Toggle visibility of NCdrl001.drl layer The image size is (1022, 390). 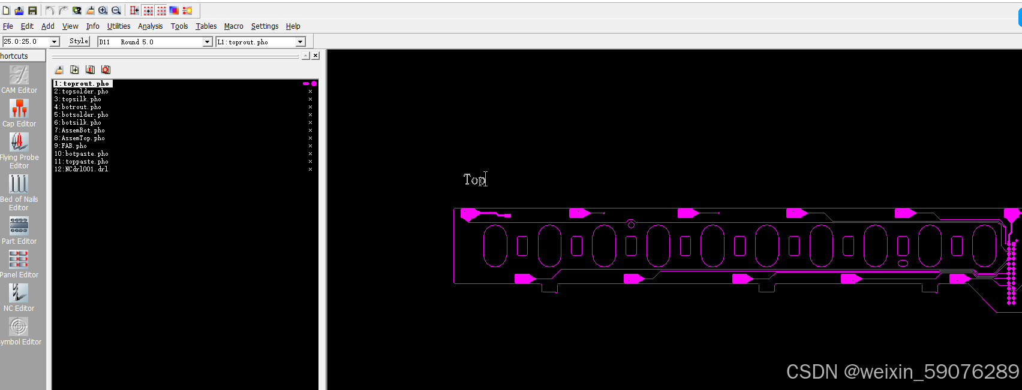[x=310, y=170]
